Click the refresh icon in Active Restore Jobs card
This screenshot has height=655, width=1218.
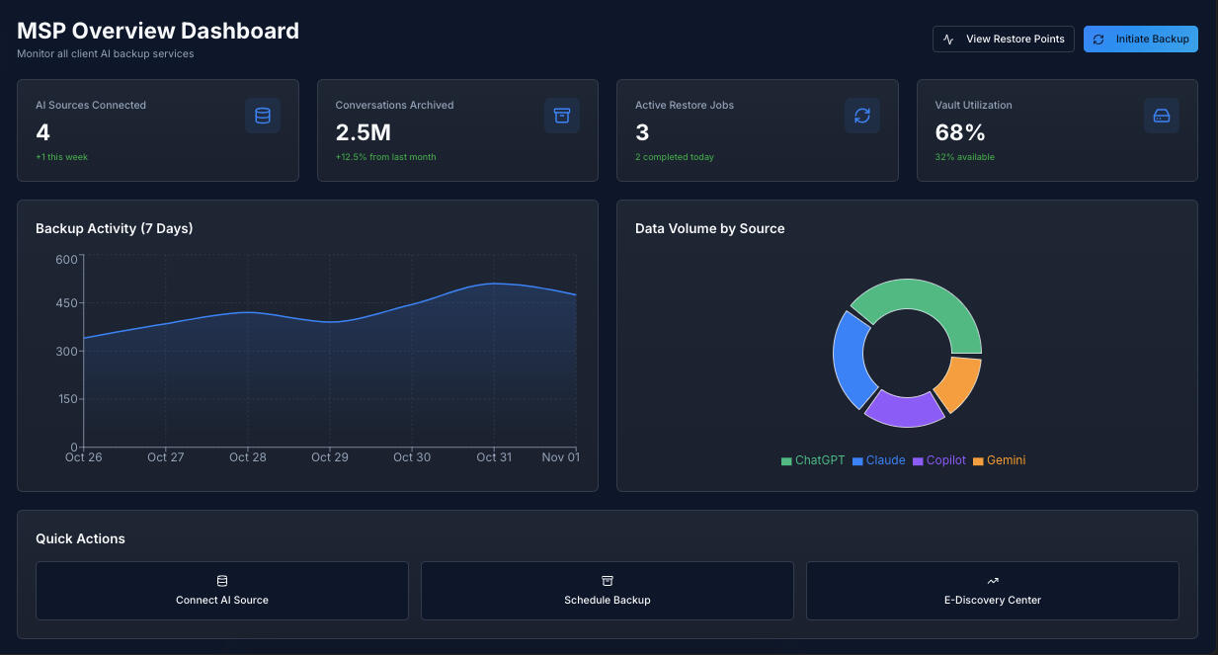[861, 116]
